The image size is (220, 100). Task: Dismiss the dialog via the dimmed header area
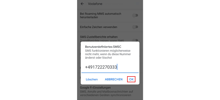tap(110, 4)
